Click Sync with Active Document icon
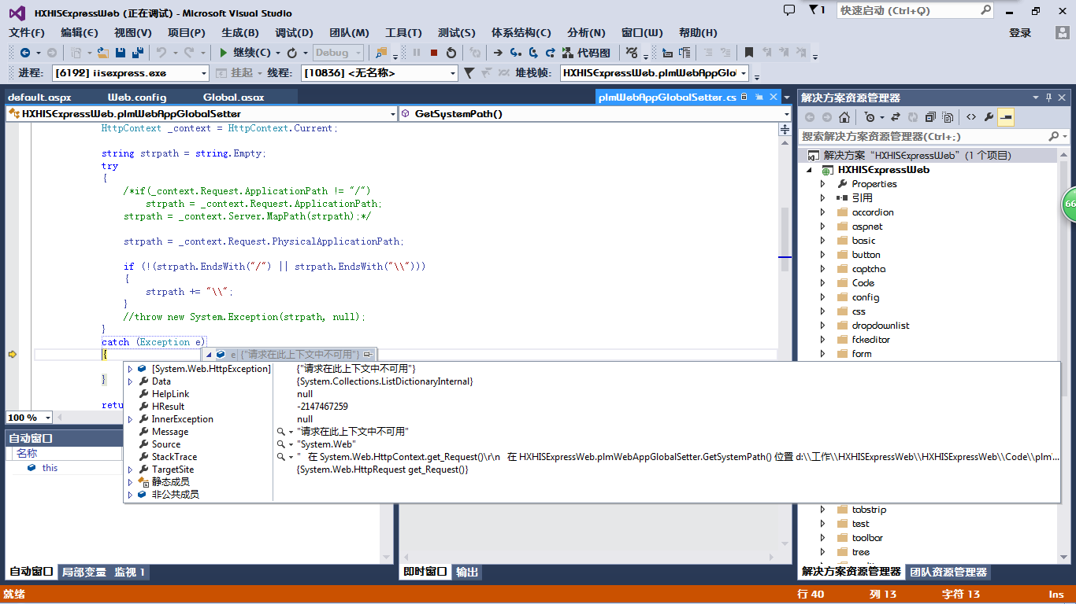This screenshot has width=1076, height=604. point(896,117)
